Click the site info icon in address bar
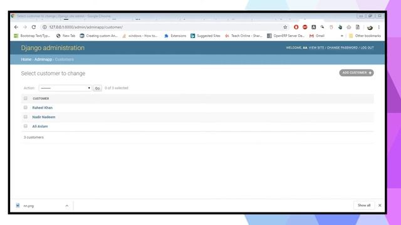 point(44,27)
